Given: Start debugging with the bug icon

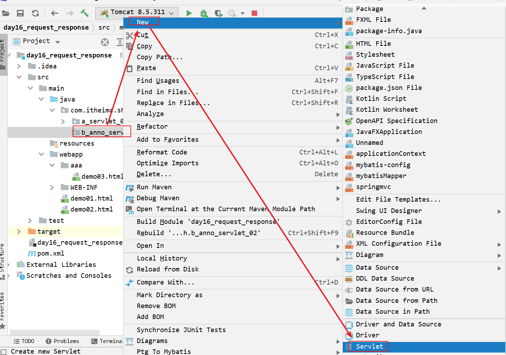Looking at the screenshot, I should tap(204, 13).
